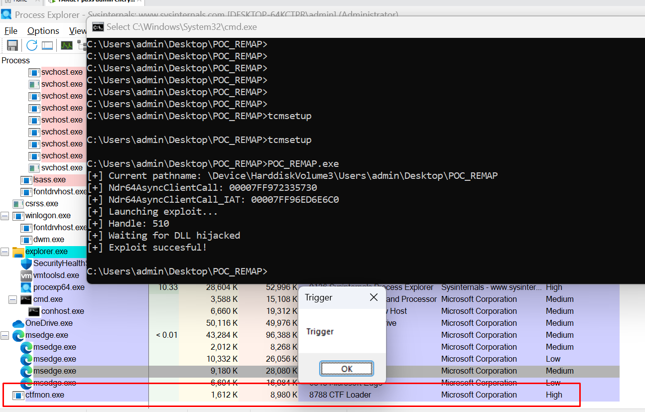Click the Save floppy disk toolbar icon
The height and width of the screenshot is (412, 645).
pyautogui.click(x=12, y=45)
